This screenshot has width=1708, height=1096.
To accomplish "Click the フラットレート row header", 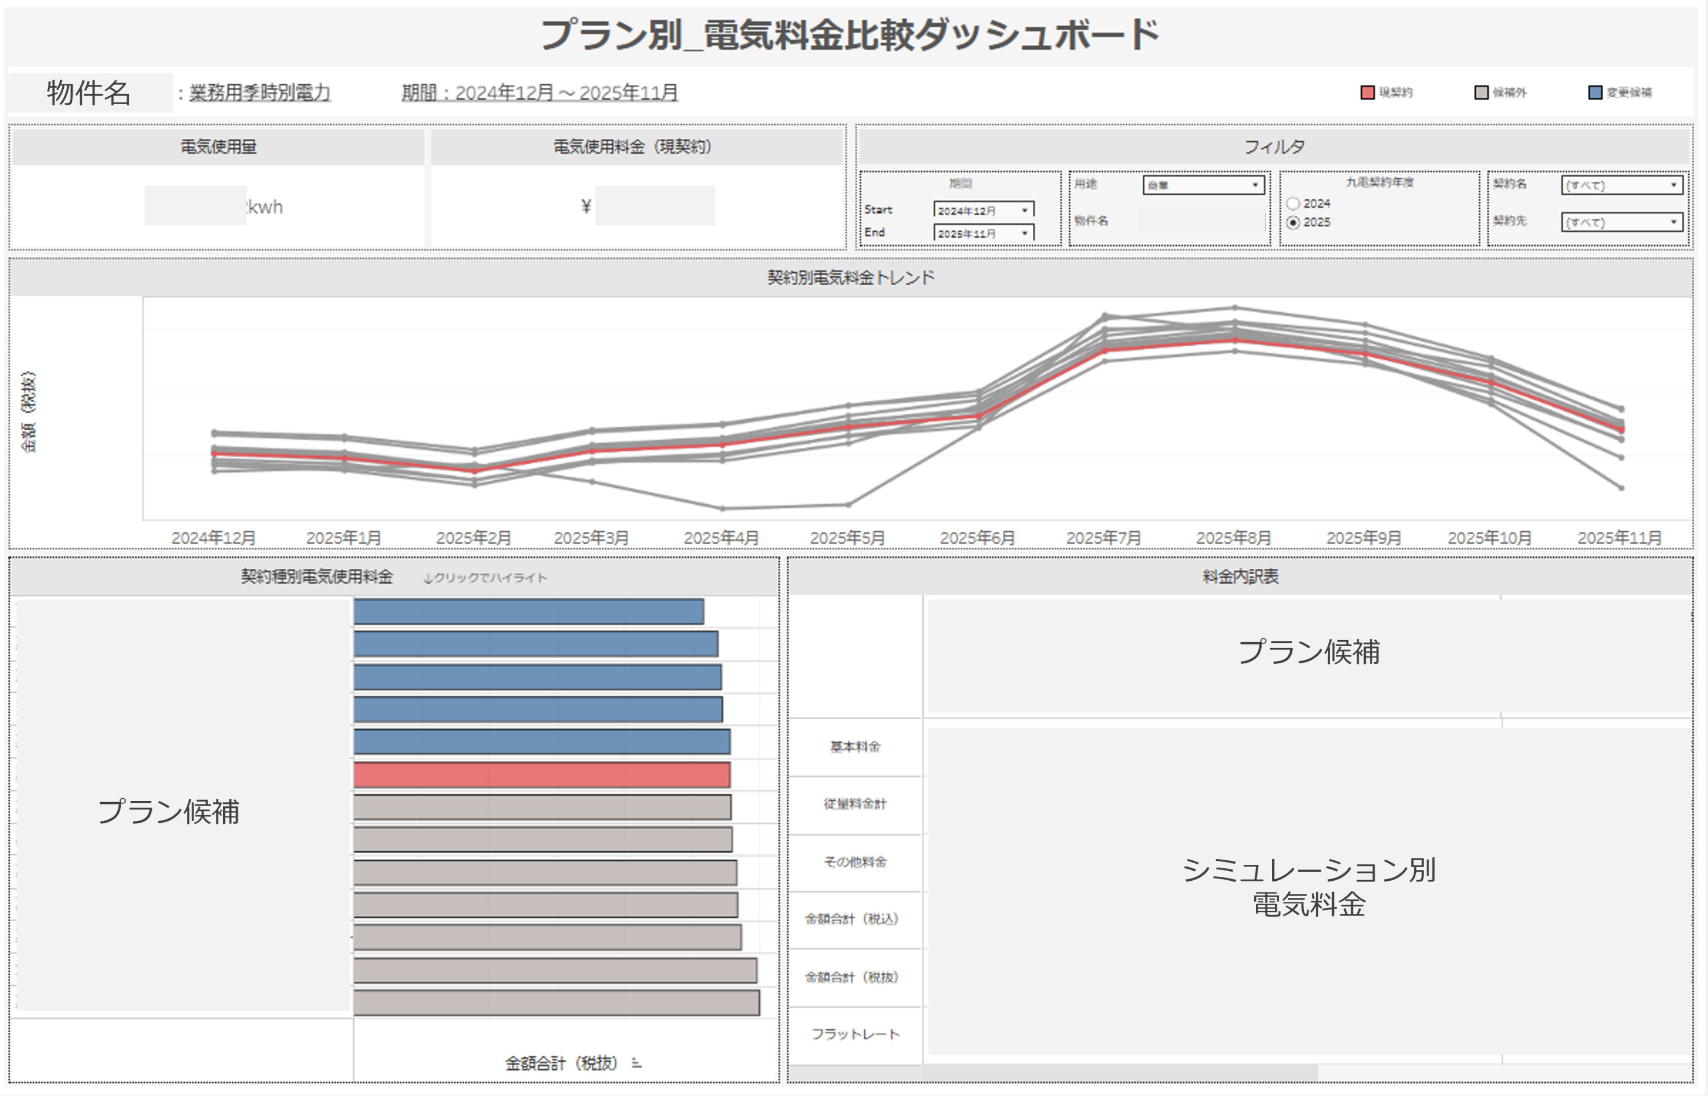I will pos(855,1034).
